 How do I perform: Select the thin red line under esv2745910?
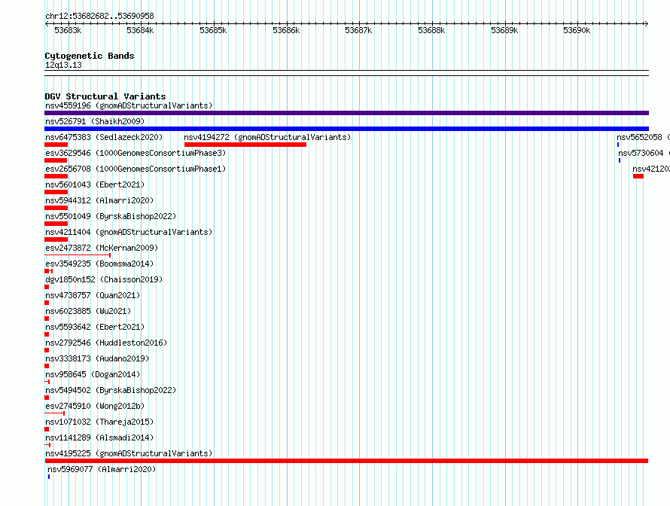click(55, 413)
